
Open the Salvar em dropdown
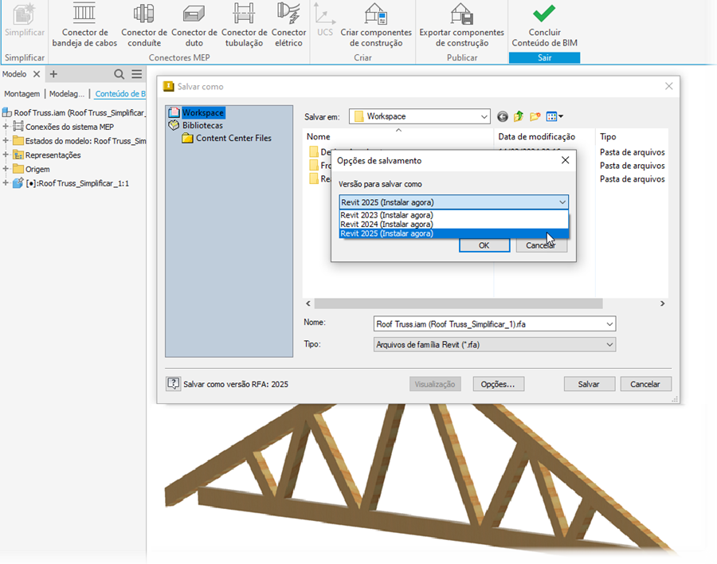[484, 116]
